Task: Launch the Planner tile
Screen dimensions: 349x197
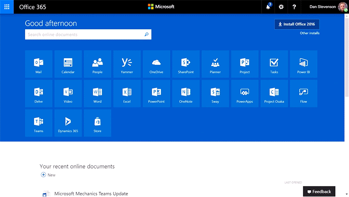Action: coord(215,64)
